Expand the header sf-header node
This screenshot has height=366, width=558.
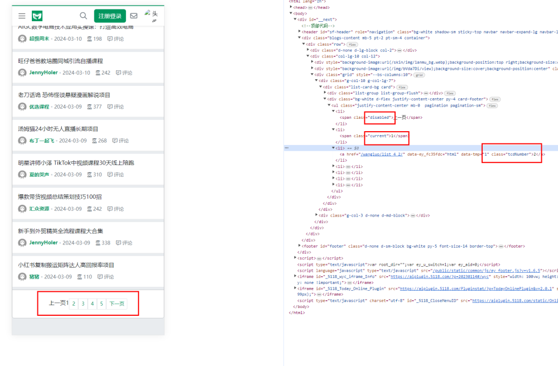(x=299, y=32)
